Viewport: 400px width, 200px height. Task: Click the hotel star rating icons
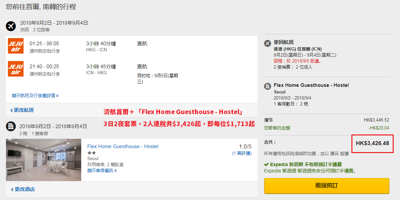92,153
